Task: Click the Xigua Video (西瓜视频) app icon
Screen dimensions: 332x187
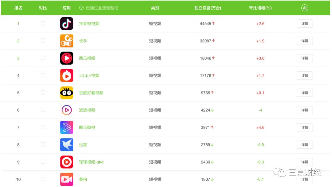Action: click(67, 58)
